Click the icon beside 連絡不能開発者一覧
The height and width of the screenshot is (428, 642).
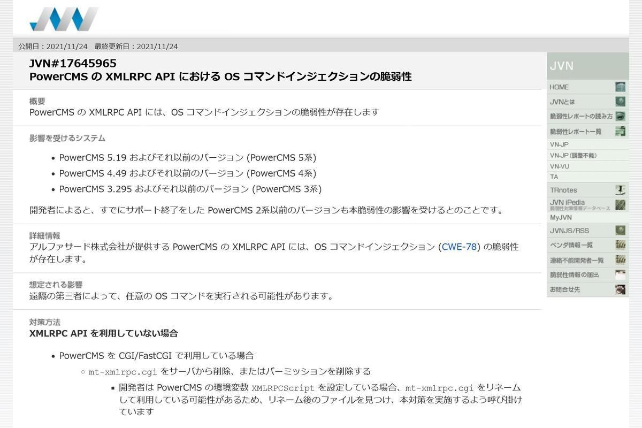coord(620,260)
